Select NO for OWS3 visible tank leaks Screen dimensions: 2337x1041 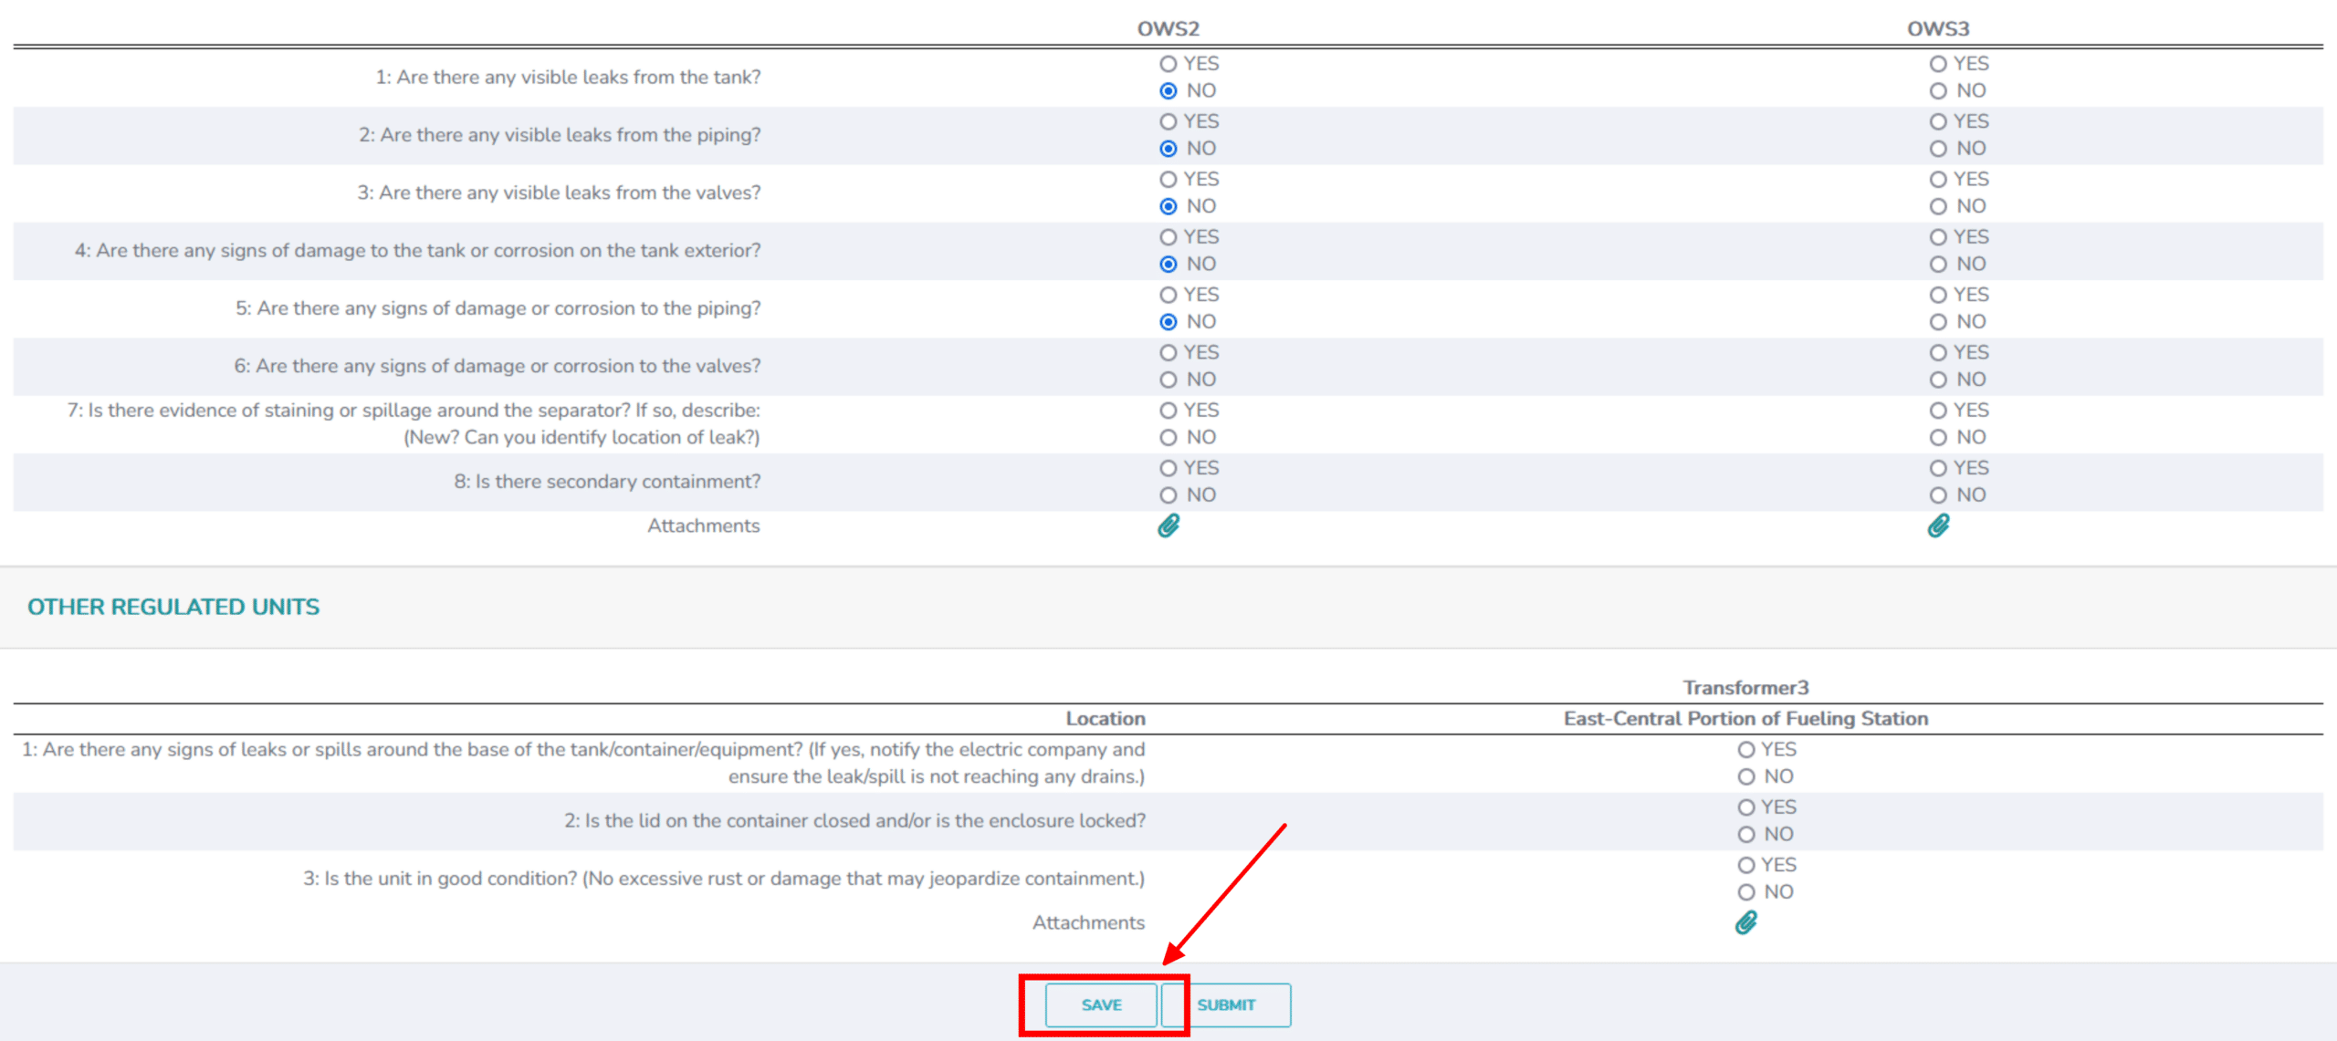point(1938,91)
